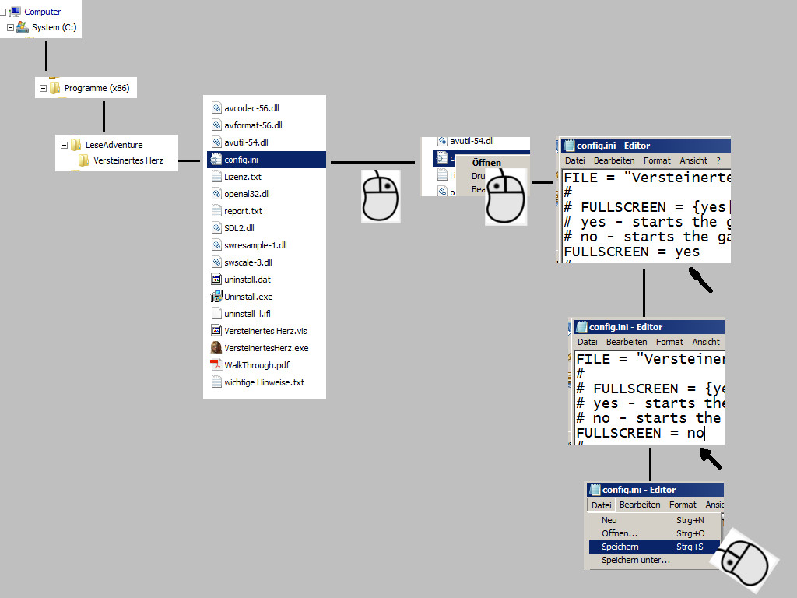Select the config.ini file in list
This screenshot has height=598, width=797.
[x=241, y=160]
